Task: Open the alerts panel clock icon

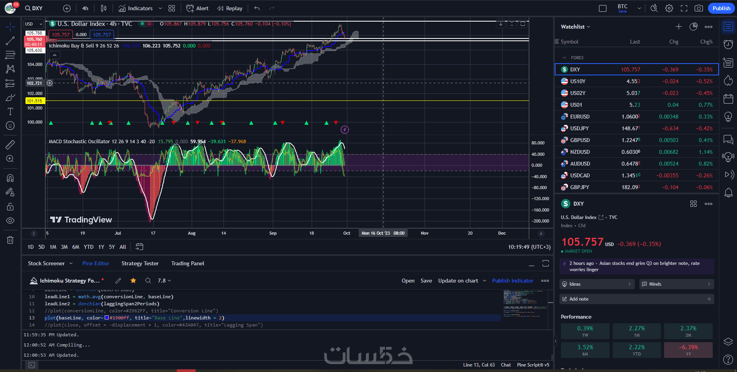Action: tap(728, 44)
